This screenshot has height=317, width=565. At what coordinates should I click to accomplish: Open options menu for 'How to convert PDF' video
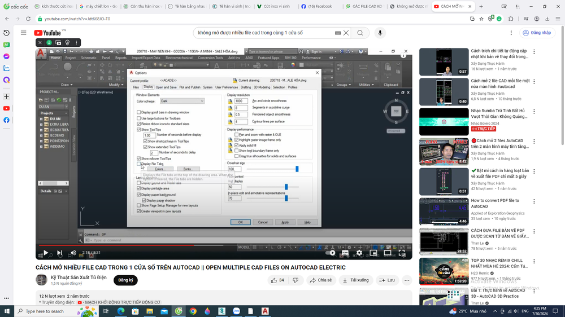pyautogui.click(x=534, y=201)
